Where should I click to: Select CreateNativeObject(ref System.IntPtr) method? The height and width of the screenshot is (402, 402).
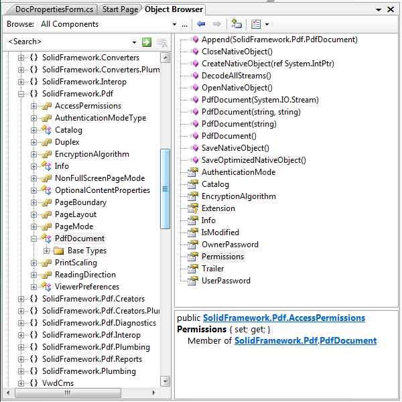[267, 64]
